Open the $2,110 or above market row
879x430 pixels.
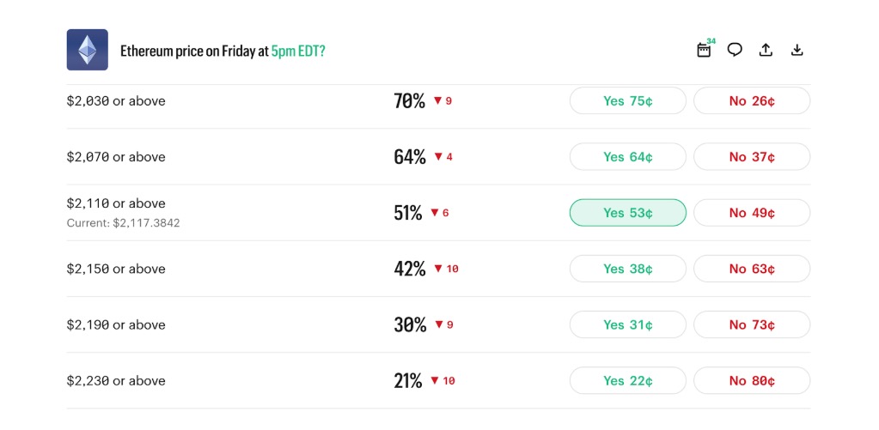(x=116, y=203)
